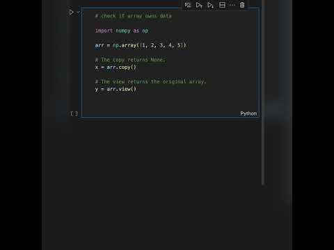Execute above cells using the toolbar icon
The image size is (334, 250).
point(199,5)
